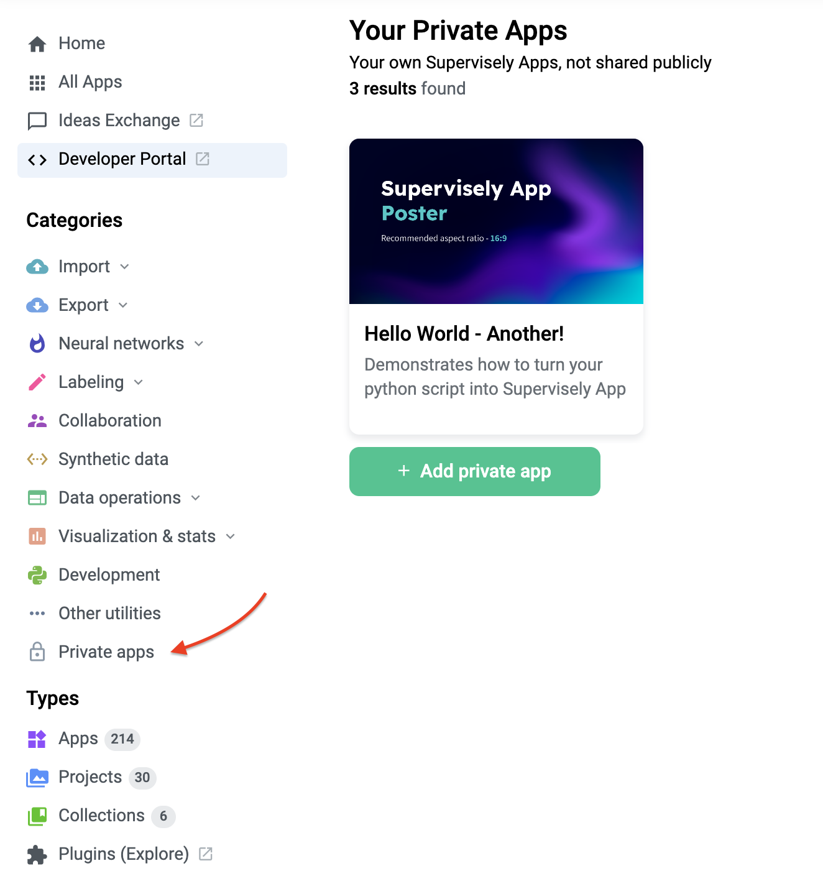Expand Visualization & stats chevron
This screenshot has height=894, width=823.
(x=231, y=537)
